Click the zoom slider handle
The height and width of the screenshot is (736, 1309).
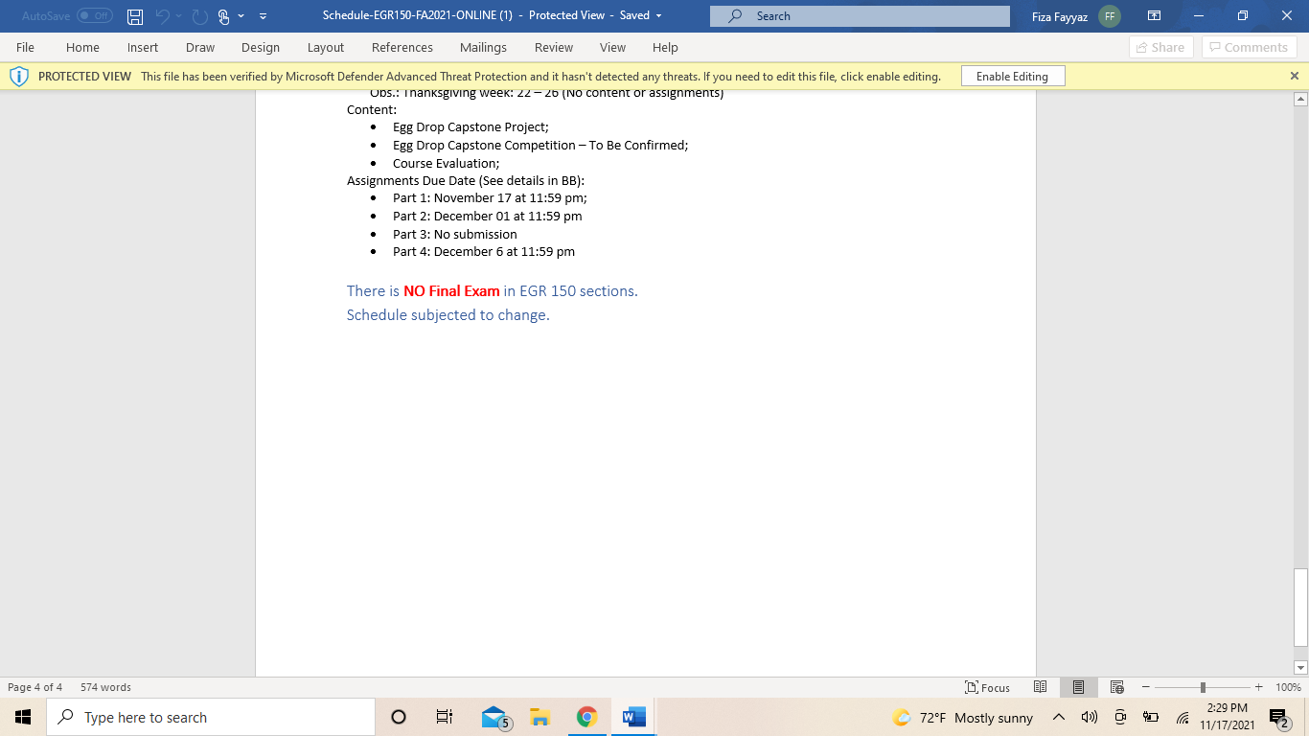[1203, 687]
